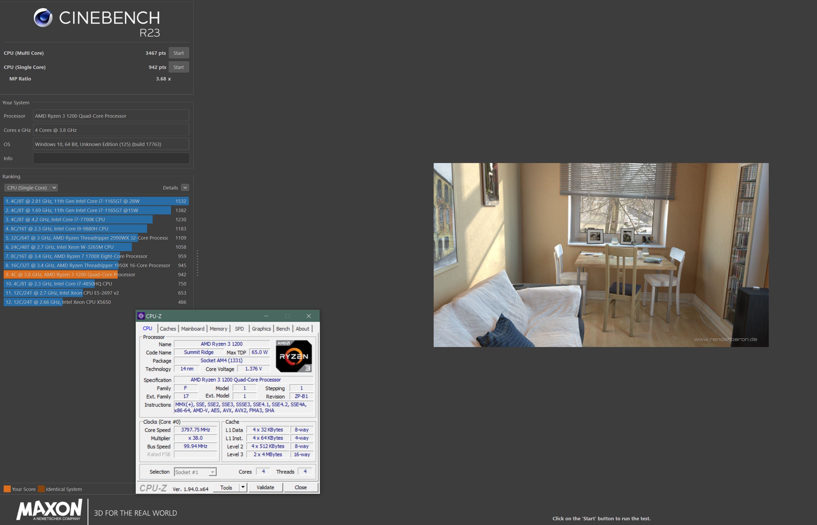The width and height of the screenshot is (817, 525).
Task: Open the Socket #1 selection combo box
Action: pyautogui.click(x=195, y=472)
